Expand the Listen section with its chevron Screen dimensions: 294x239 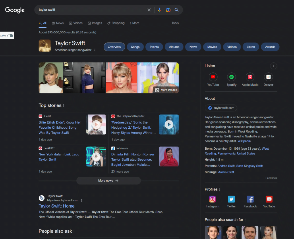273,66
